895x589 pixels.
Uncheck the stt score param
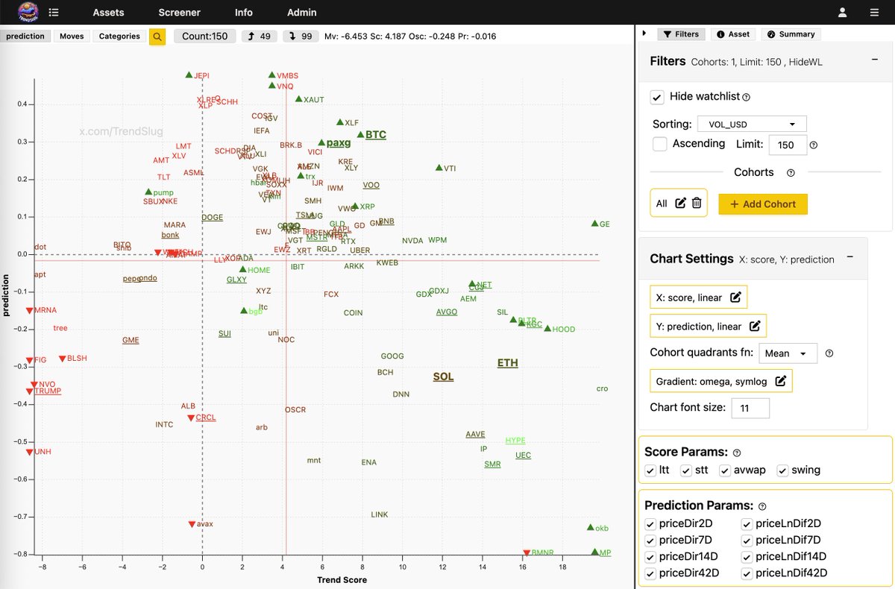click(x=685, y=470)
